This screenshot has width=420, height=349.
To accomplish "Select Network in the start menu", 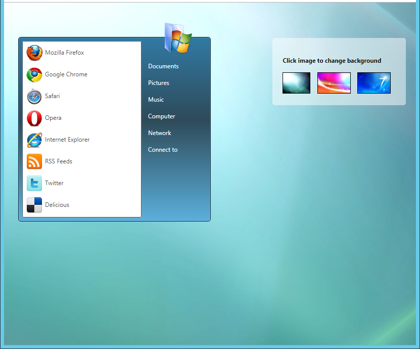I will coord(160,133).
